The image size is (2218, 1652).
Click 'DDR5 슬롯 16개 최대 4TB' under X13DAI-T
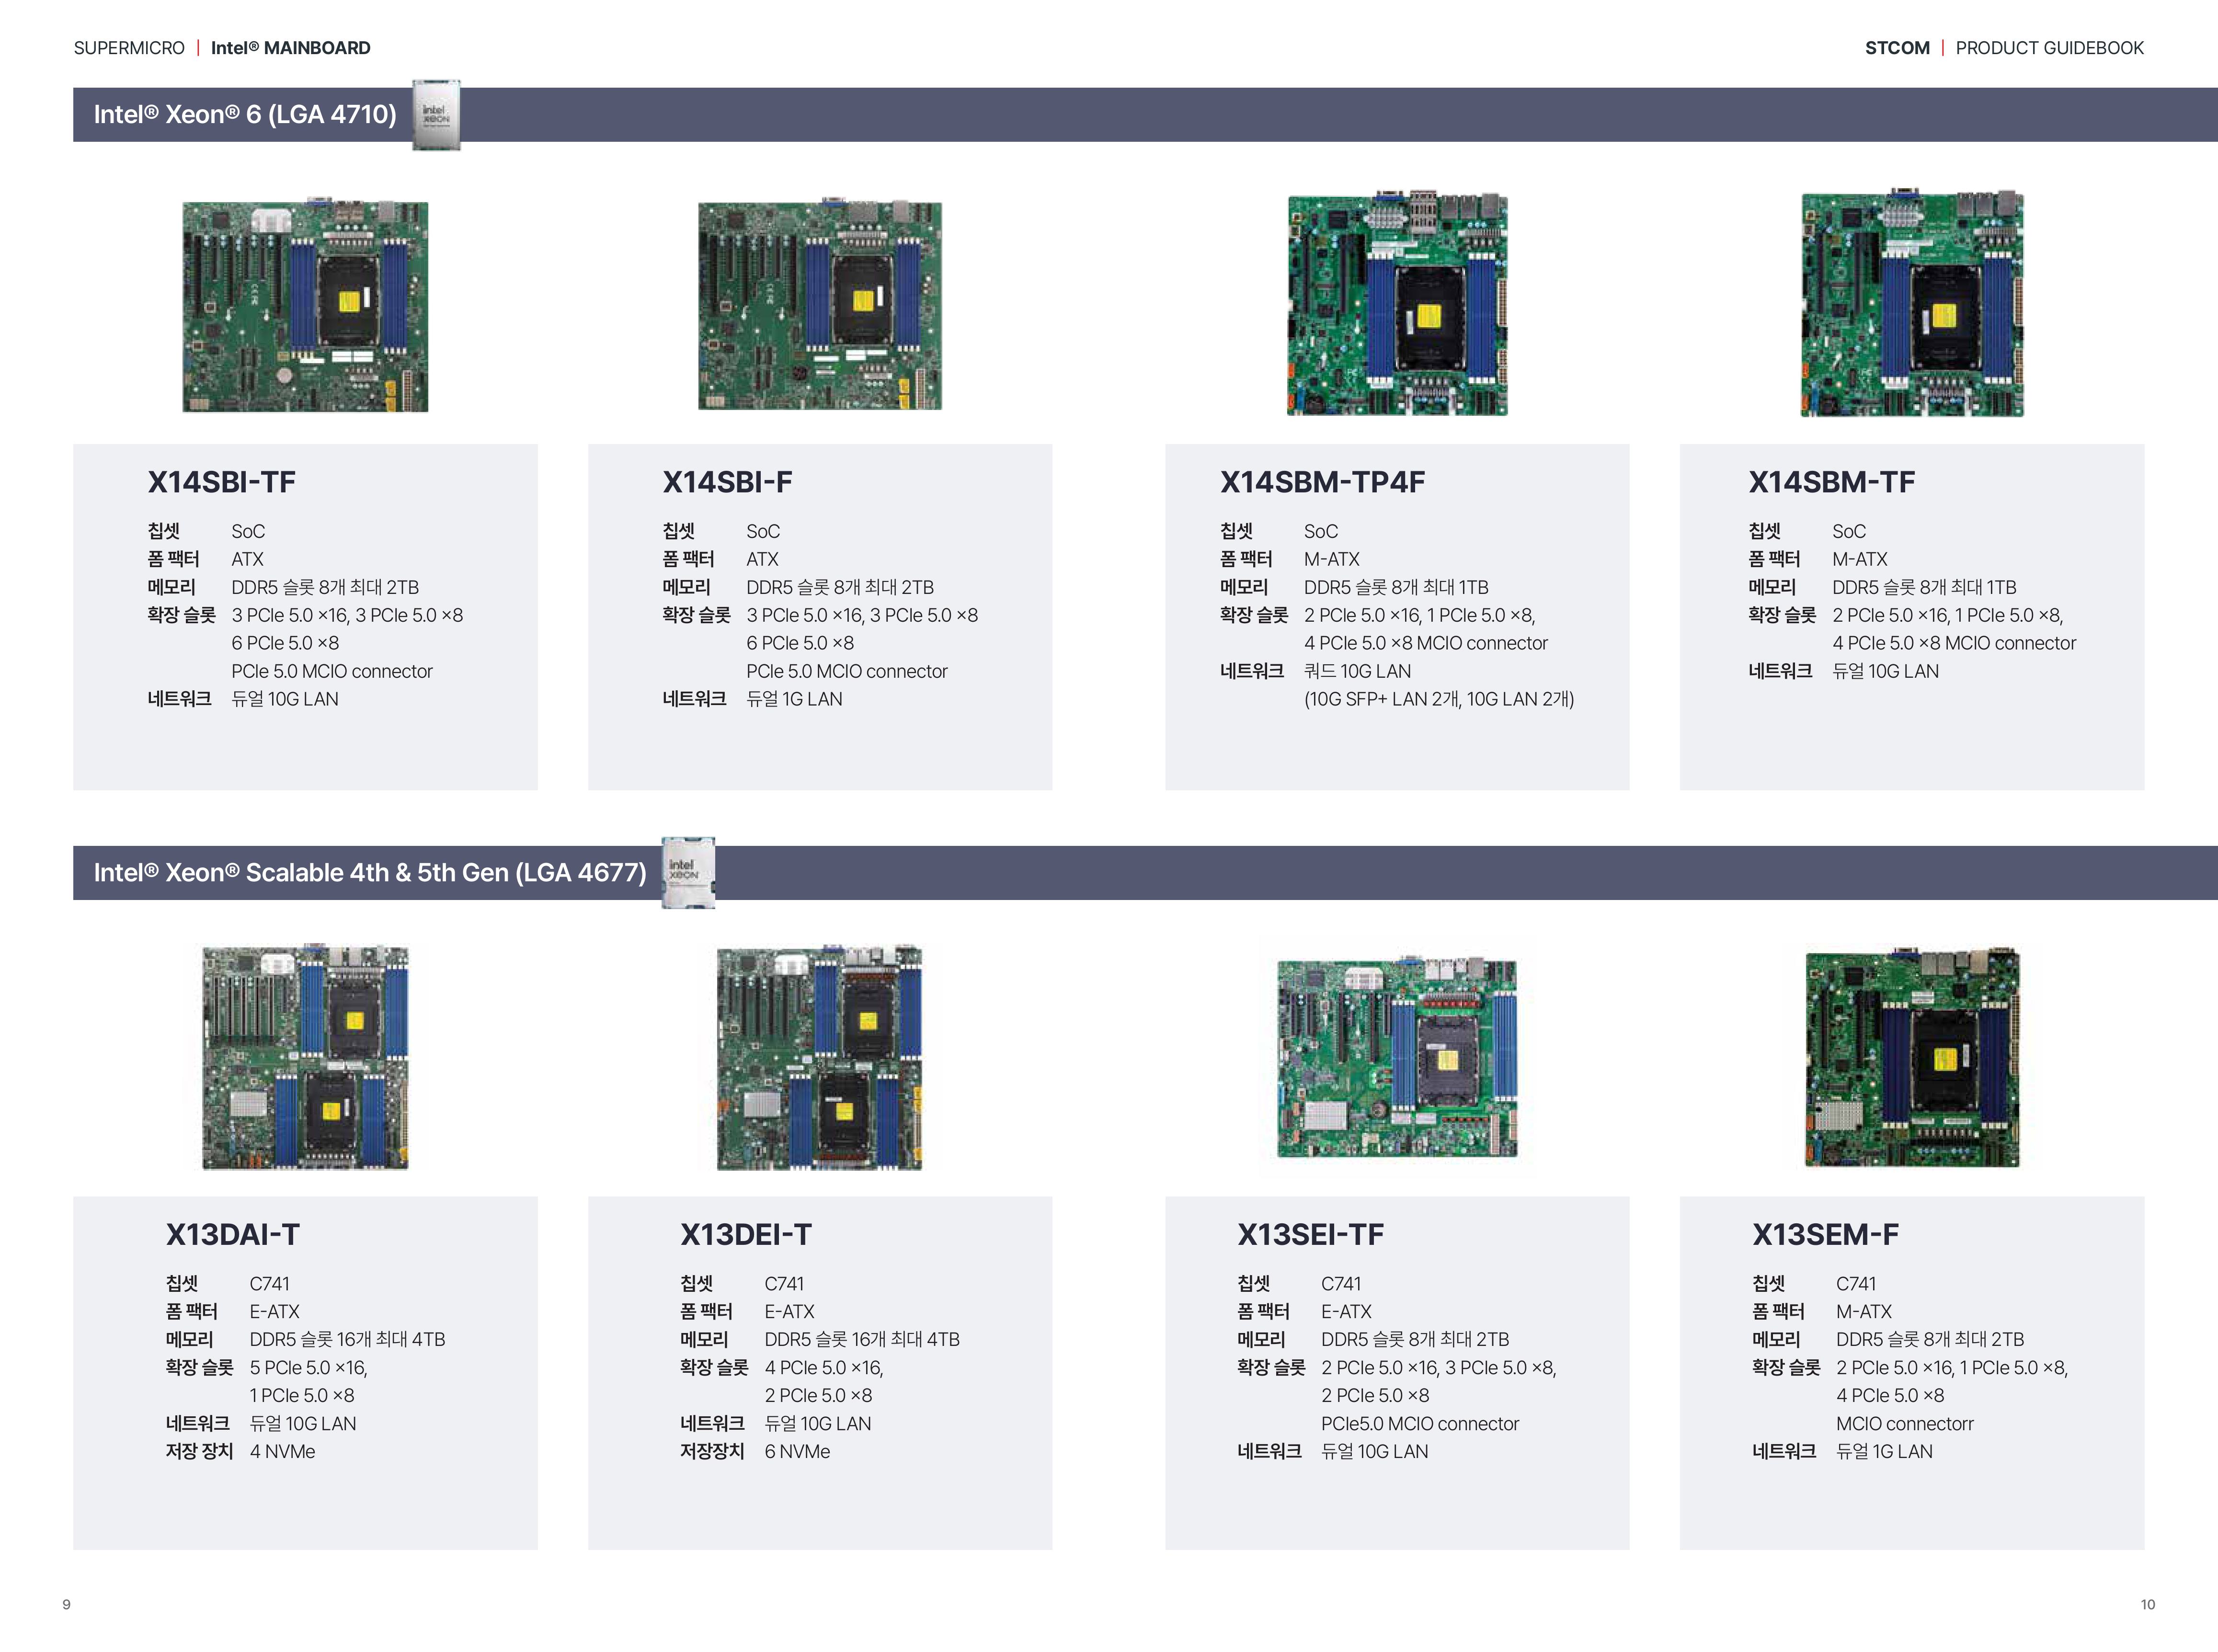pos(347,1339)
